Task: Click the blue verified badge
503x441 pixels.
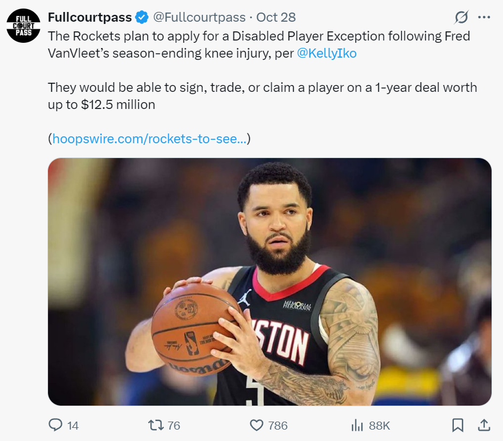Action: click(x=143, y=17)
